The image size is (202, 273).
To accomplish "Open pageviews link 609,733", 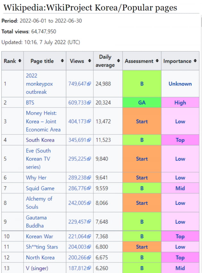I will [x=77, y=103].
